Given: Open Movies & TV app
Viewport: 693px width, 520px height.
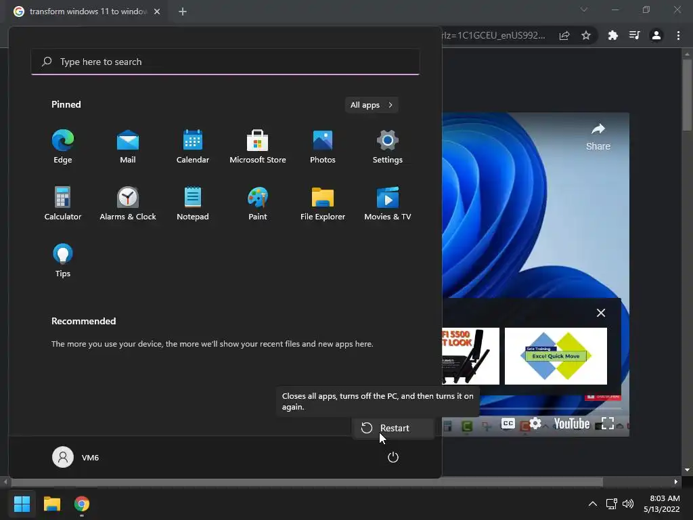Looking at the screenshot, I should (x=388, y=203).
